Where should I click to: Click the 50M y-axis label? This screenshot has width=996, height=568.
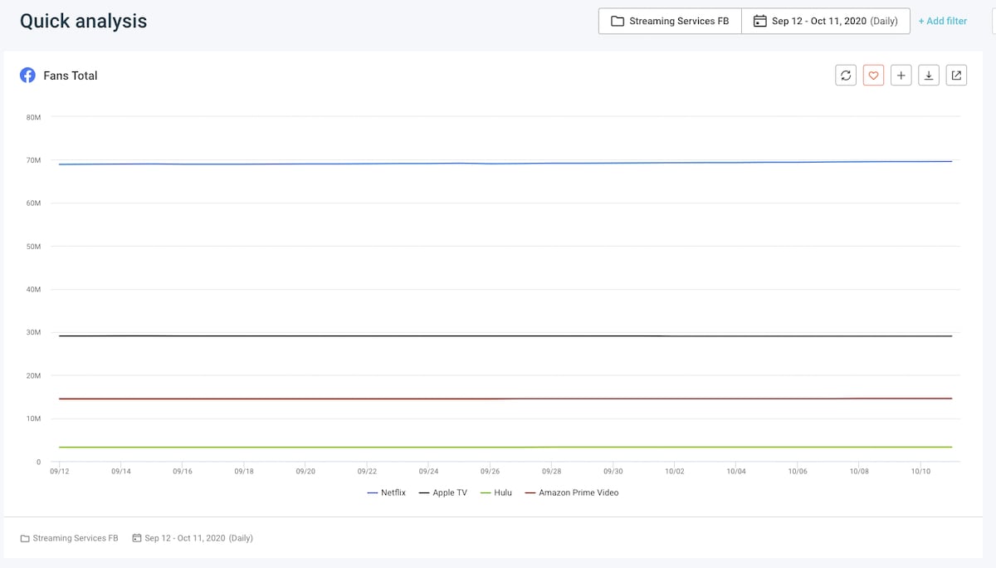pyautogui.click(x=33, y=247)
